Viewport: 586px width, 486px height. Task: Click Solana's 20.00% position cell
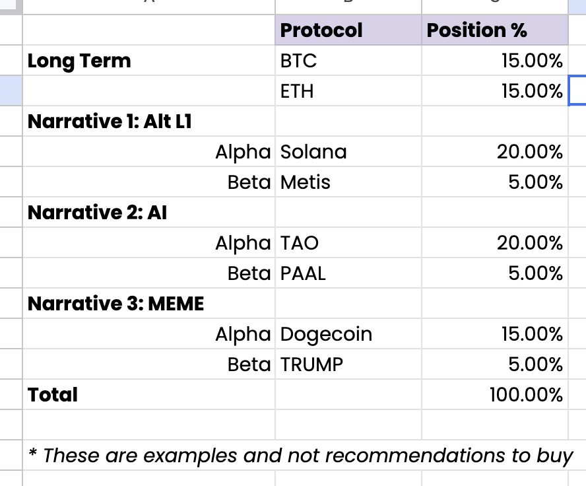[494, 152]
